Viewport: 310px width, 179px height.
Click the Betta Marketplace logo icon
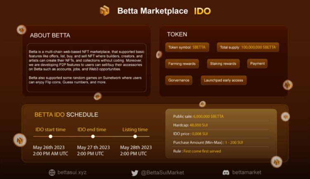pyautogui.click(x=105, y=11)
